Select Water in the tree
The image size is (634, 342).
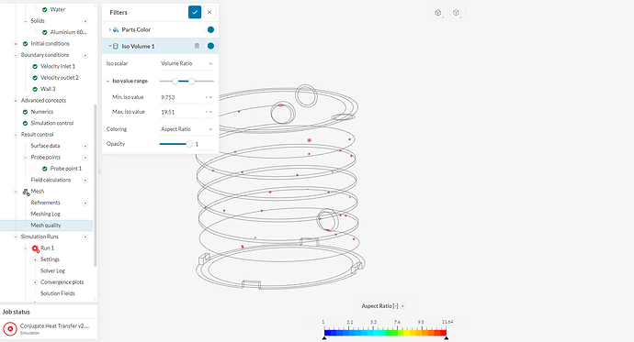point(57,9)
